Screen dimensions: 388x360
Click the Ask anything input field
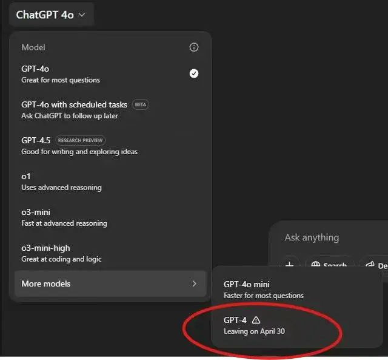(x=327, y=237)
